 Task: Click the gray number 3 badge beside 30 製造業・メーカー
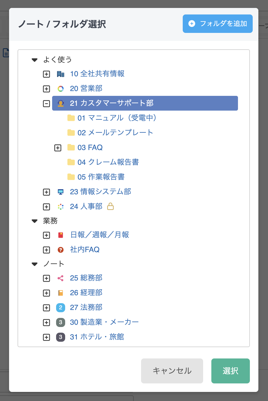61,322
